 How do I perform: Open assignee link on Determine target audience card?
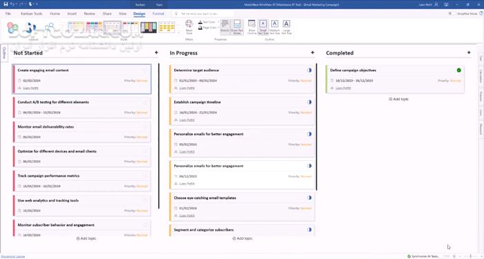tap(187, 88)
